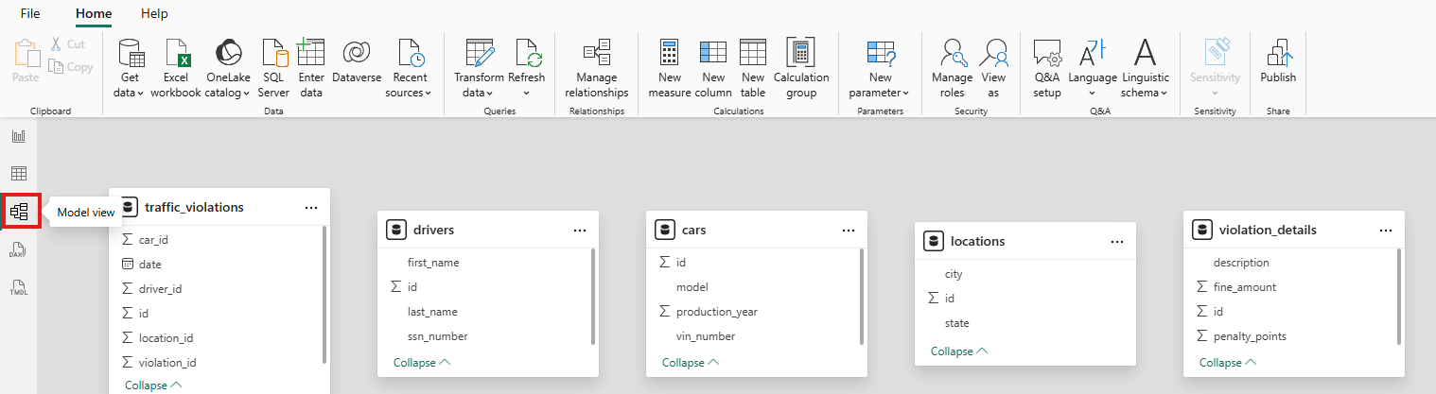
Task: Click the traffic_violations table scrollbar
Action: (324, 295)
